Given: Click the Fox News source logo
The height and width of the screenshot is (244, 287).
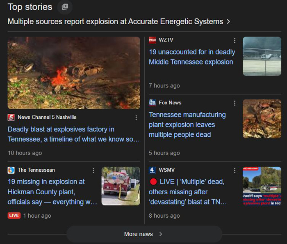Looking at the screenshot, I should click(x=152, y=103).
